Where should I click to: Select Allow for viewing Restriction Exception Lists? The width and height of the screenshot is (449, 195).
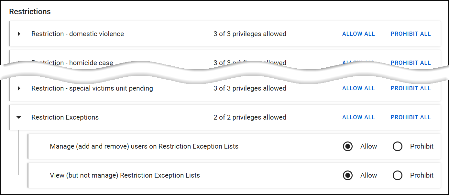[x=348, y=175]
